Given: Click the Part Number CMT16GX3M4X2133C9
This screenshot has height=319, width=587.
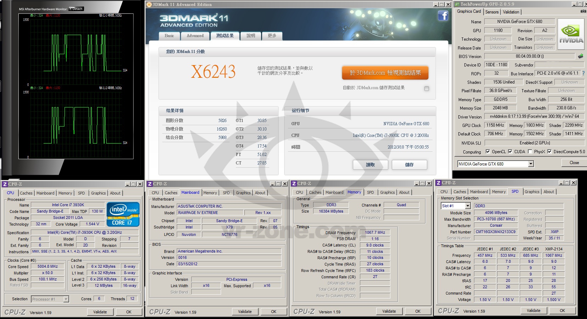Looking at the screenshot, I should [x=495, y=232].
